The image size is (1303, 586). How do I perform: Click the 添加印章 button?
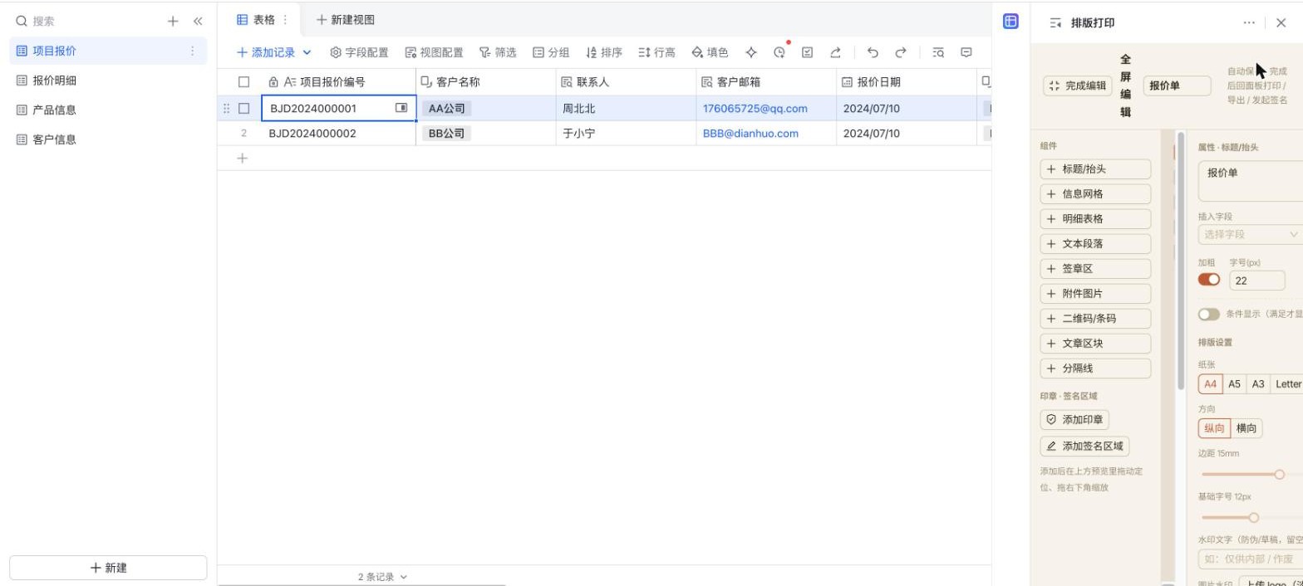(x=1074, y=420)
